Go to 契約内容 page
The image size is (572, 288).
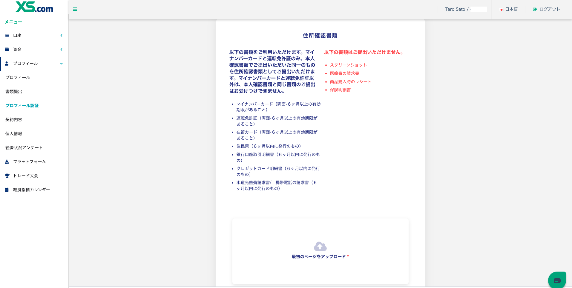14,120
